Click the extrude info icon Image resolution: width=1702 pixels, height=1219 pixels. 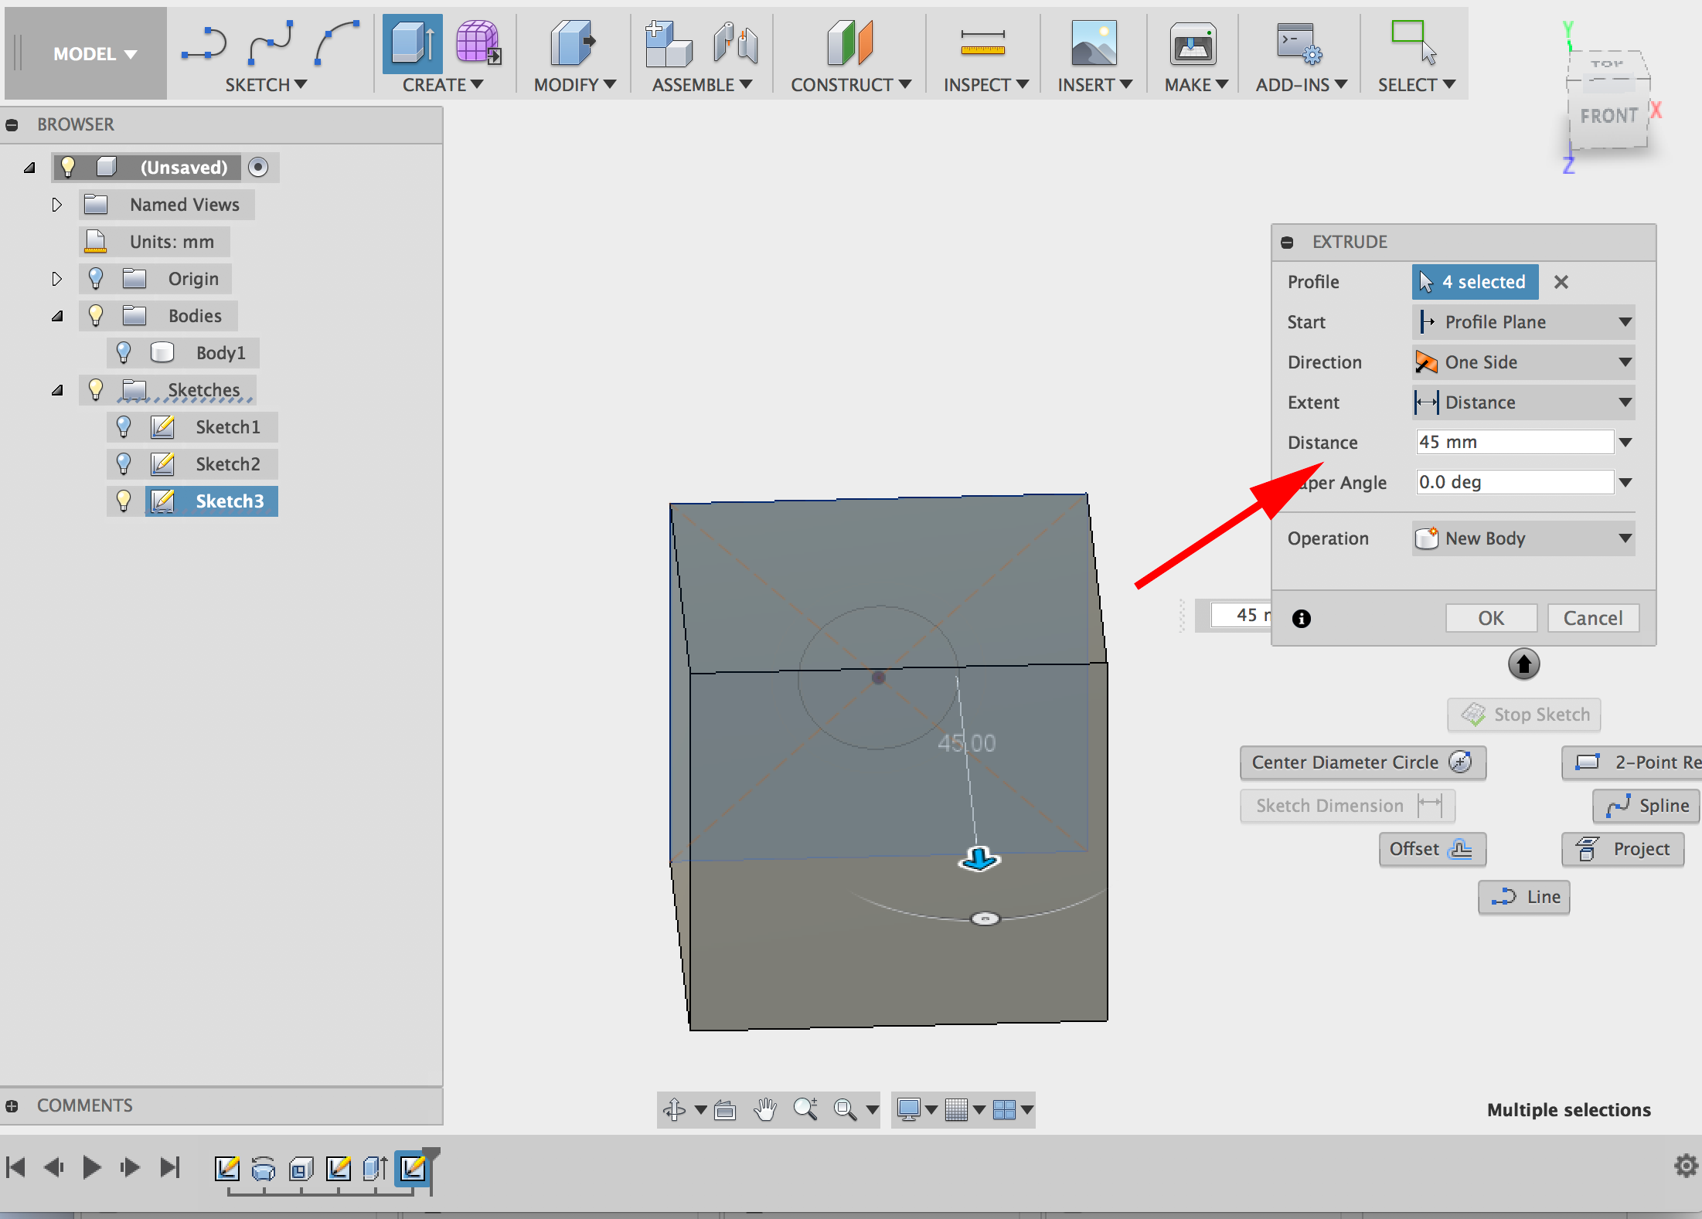1302,618
